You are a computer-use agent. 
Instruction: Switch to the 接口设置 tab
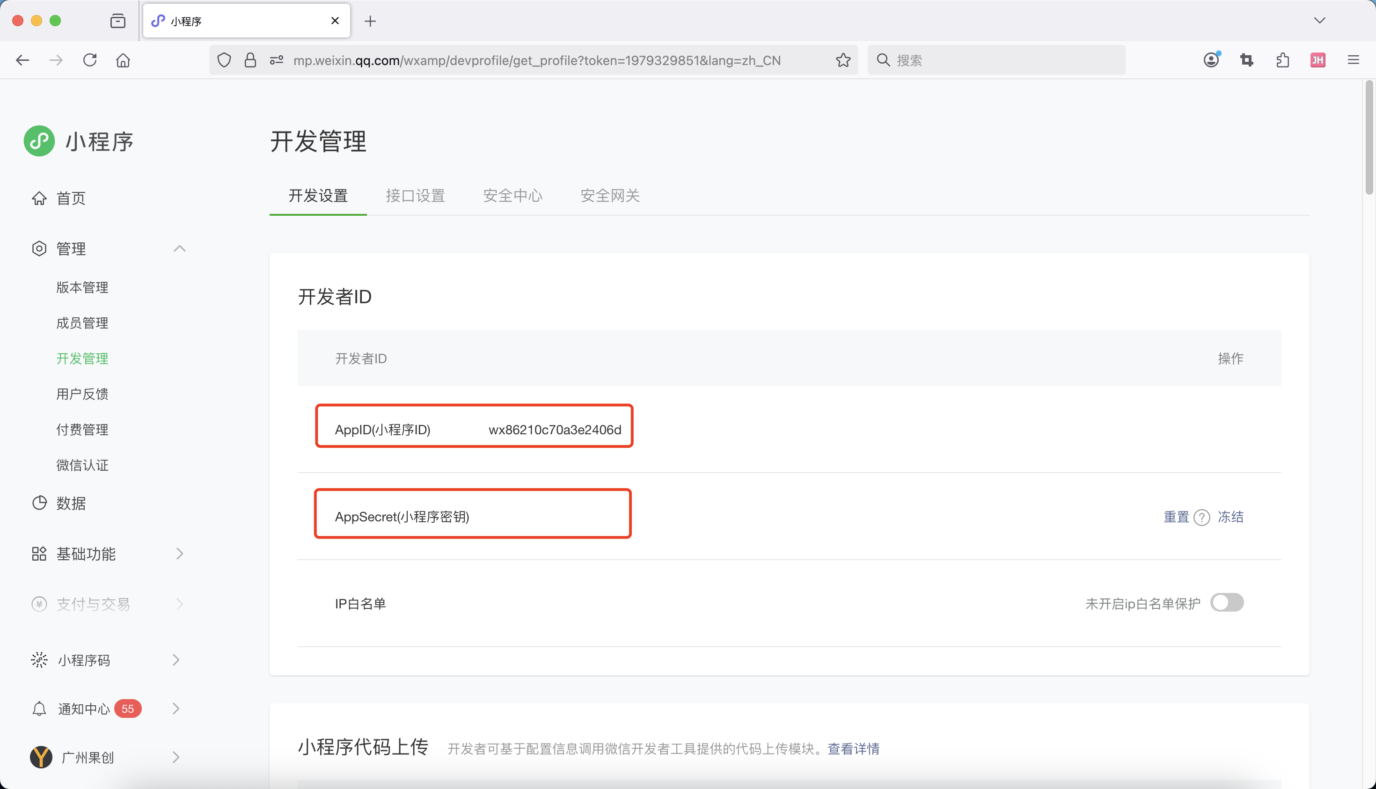click(x=415, y=196)
